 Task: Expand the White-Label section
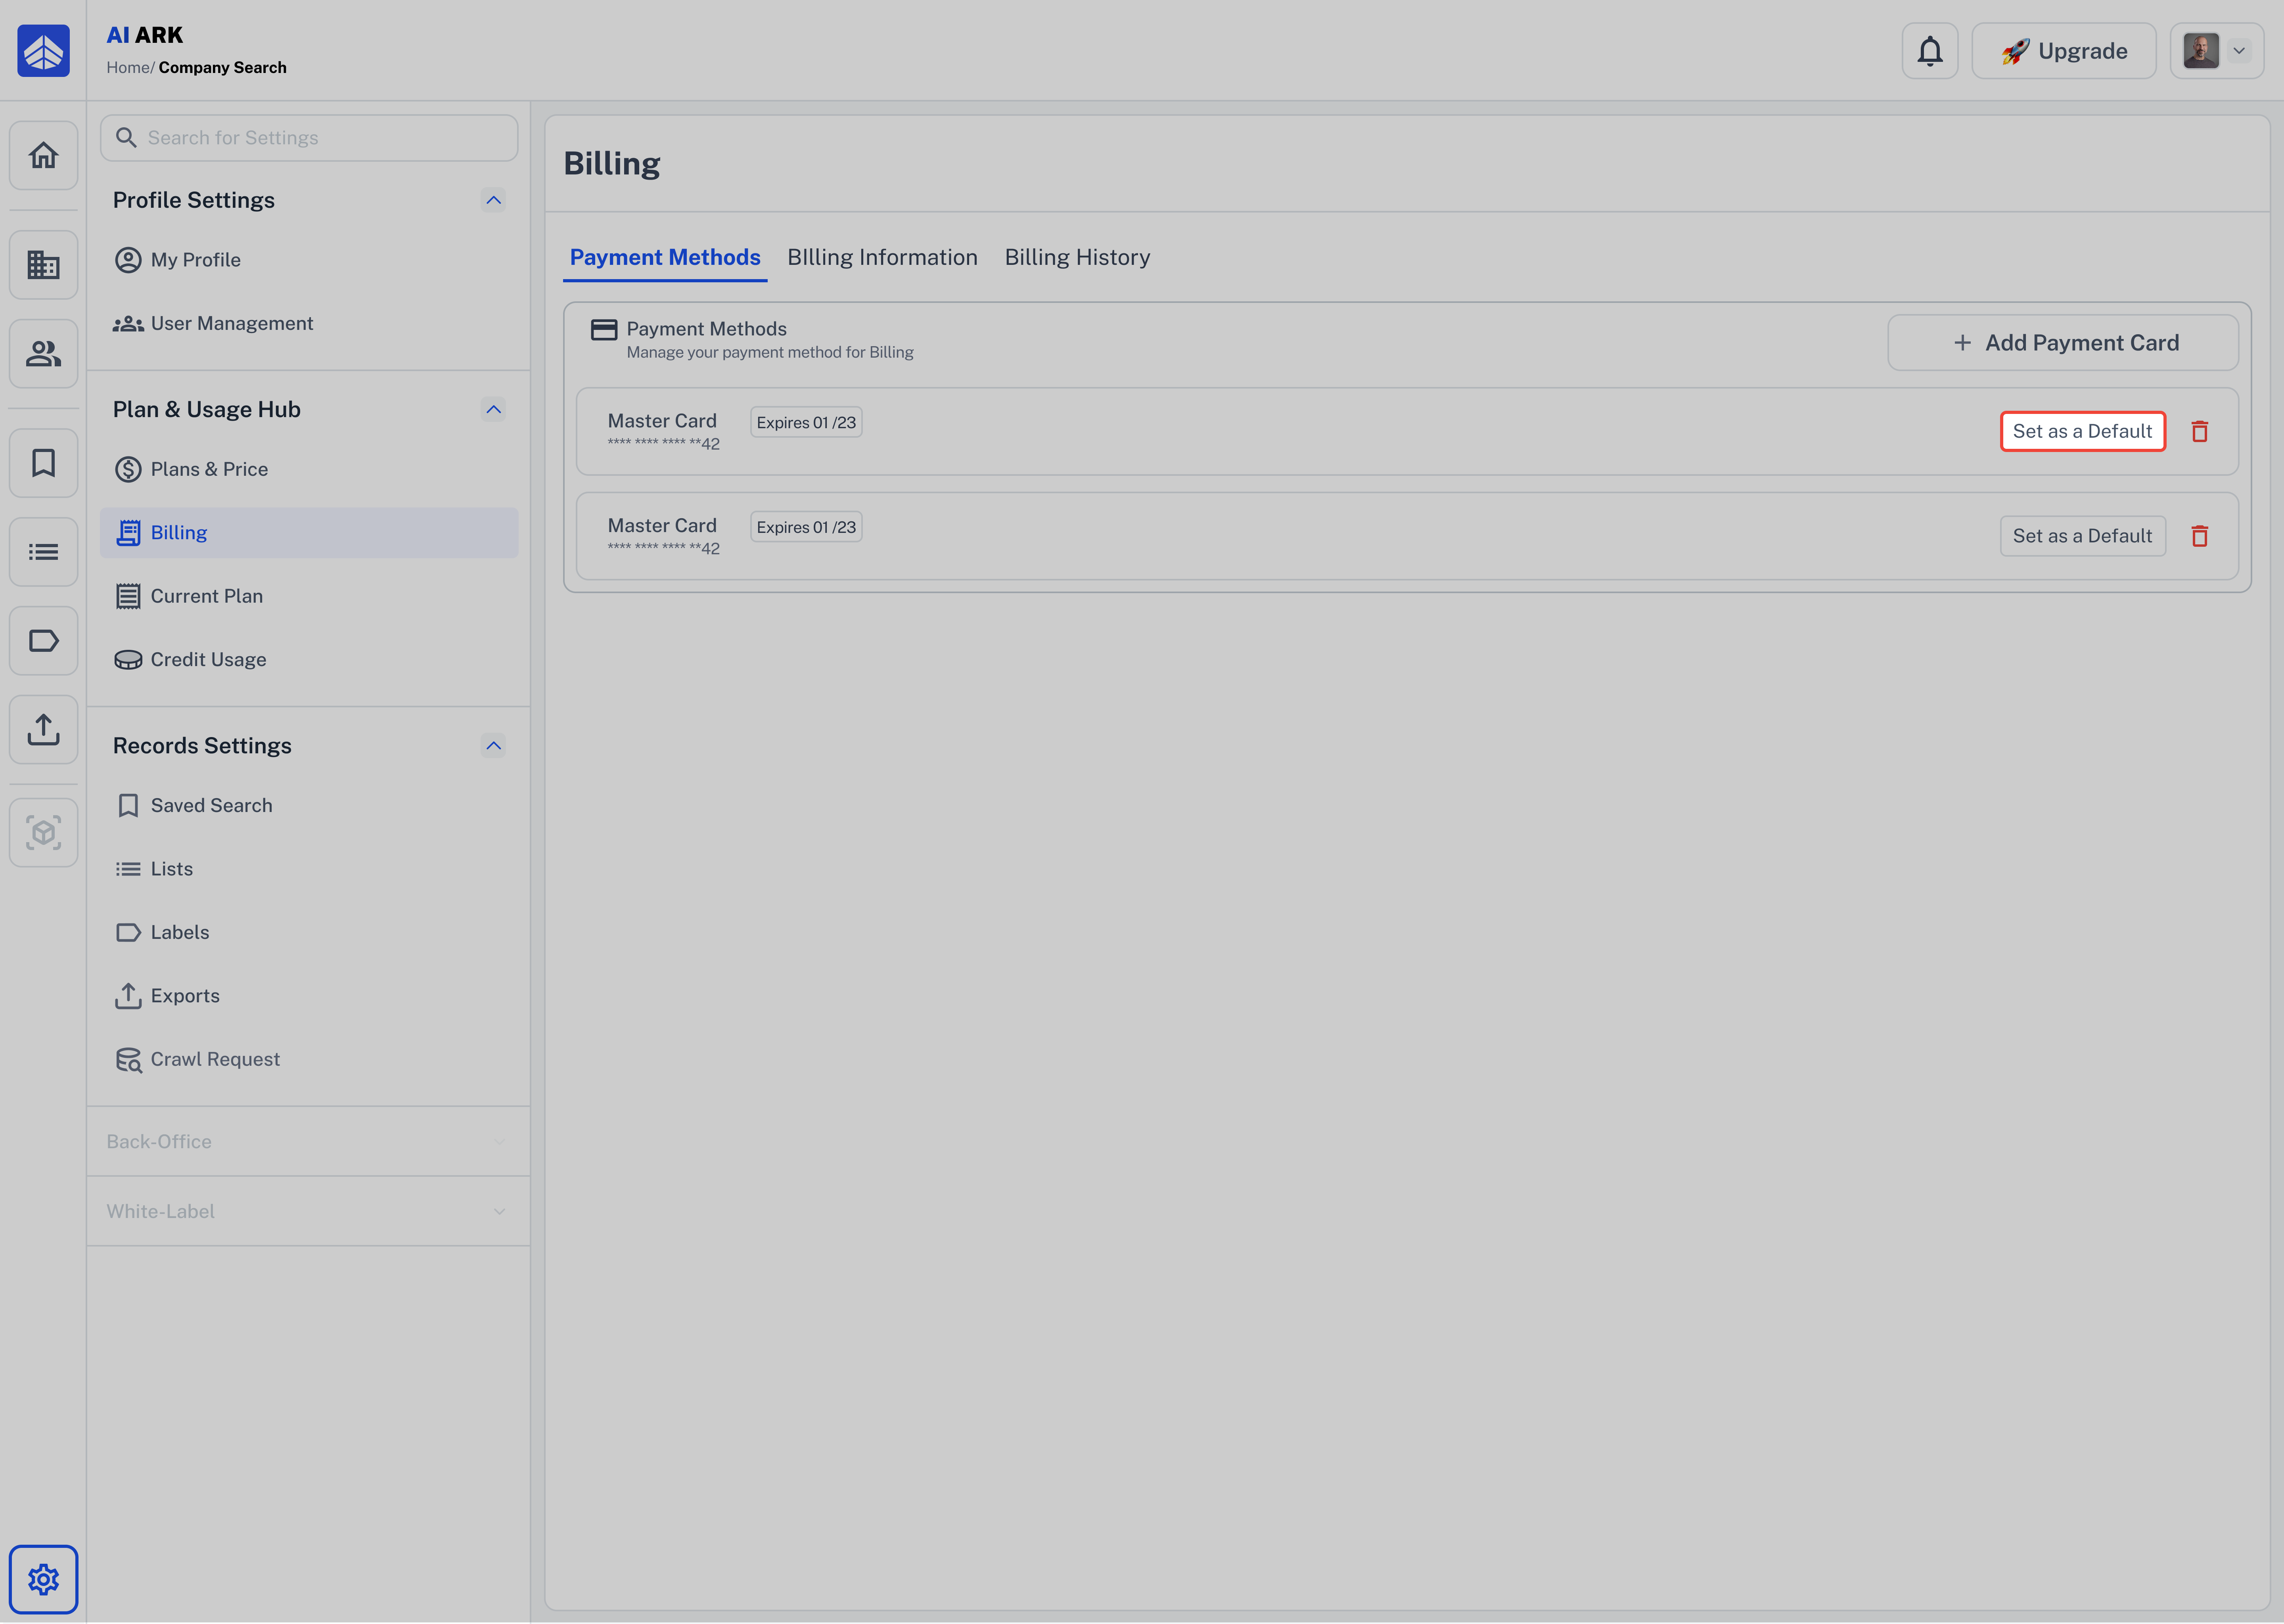[x=308, y=1211]
